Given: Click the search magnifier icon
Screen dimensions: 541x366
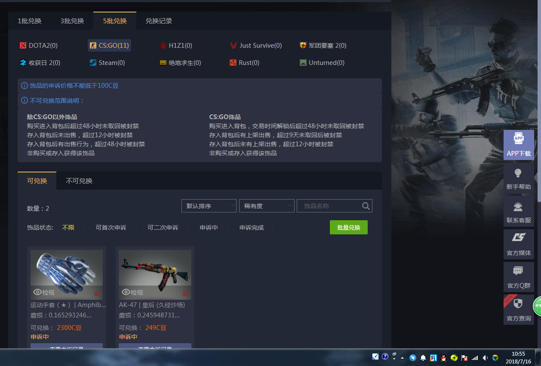Looking at the screenshot, I should pos(366,206).
